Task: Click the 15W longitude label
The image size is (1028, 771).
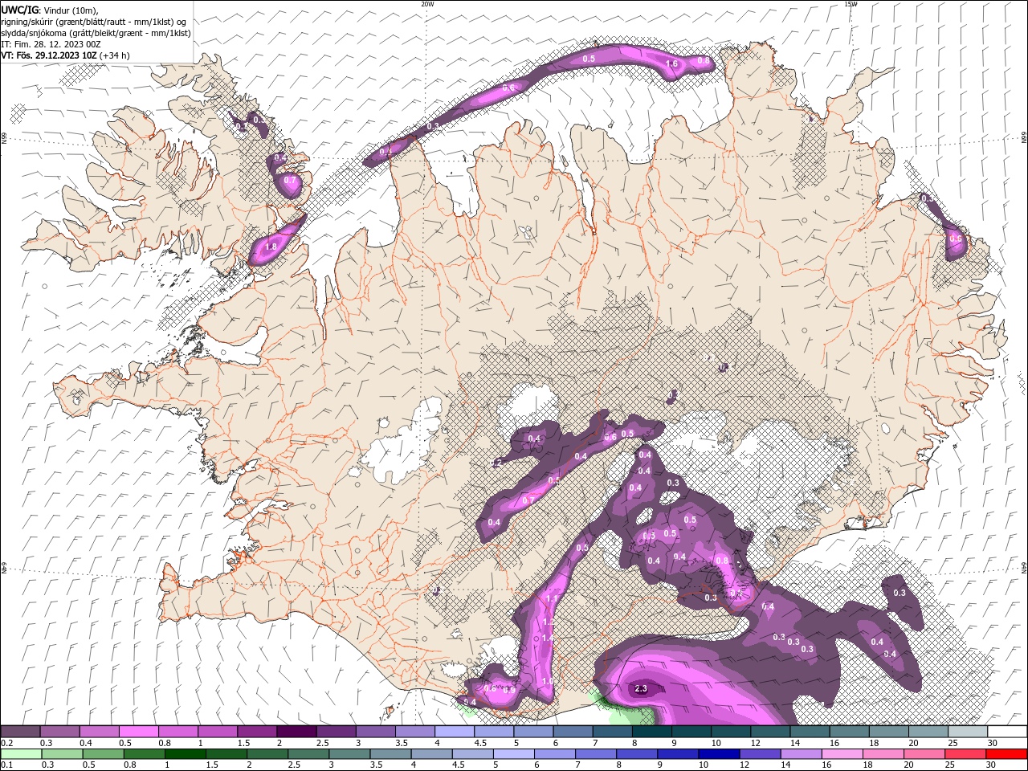Action: (851, 4)
